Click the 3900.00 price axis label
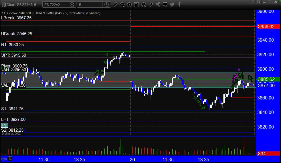Viewport: 281px width, 163px height. pyautogui.click(x=266, y=69)
